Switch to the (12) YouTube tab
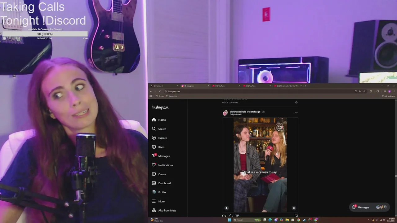The image size is (397, 223). point(226,86)
